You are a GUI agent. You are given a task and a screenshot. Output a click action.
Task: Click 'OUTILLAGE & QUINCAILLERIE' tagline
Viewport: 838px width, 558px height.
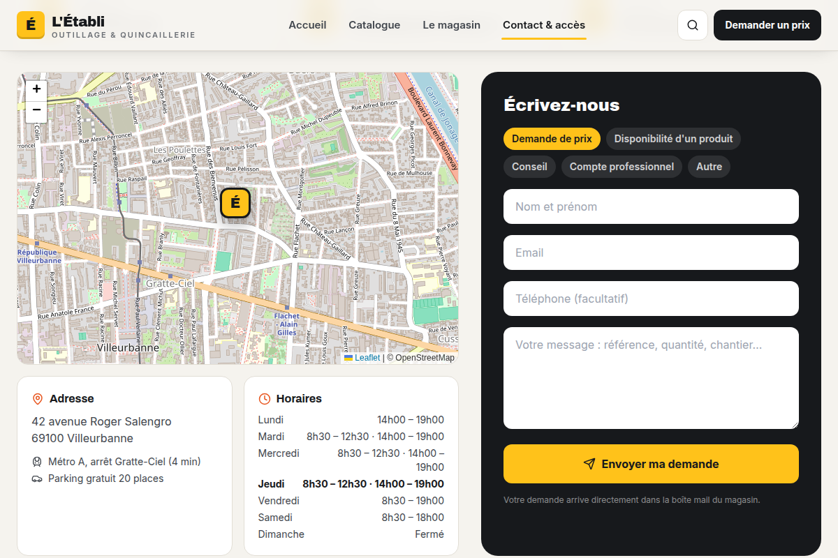[x=124, y=35]
